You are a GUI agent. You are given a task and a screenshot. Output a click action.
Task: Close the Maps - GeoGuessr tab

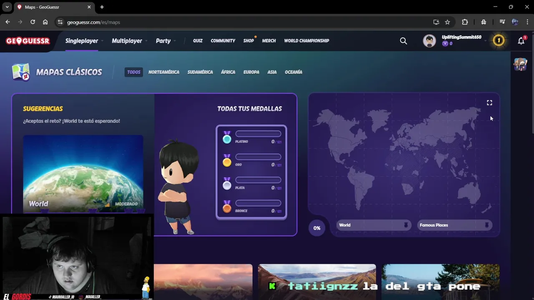click(x=89, y=7)
